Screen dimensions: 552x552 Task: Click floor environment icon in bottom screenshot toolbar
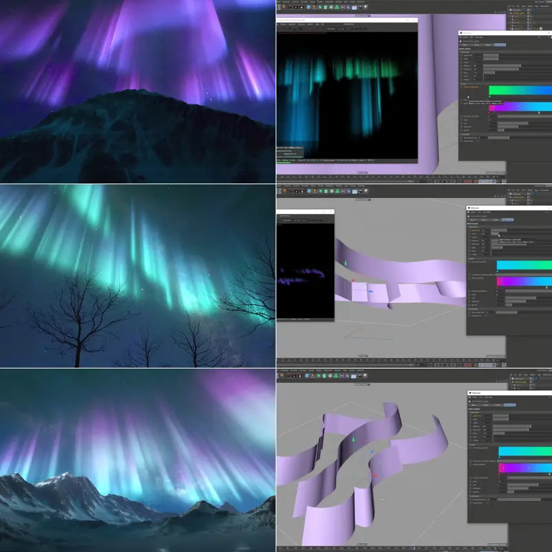tap(354, 376)
